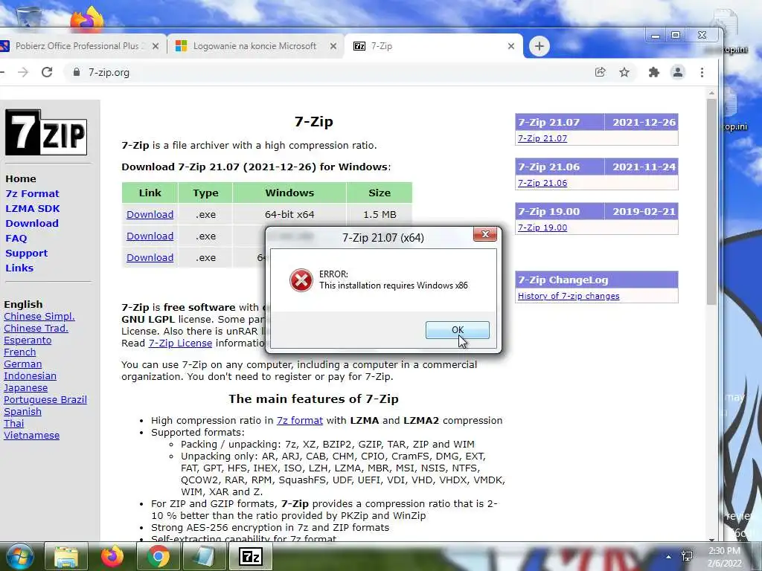Open History of 7-zip changes link
762x571 pixels.
click(569, 296)
